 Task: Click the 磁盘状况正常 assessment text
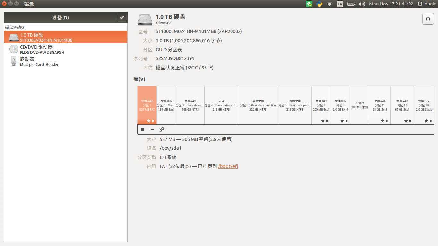185,68
